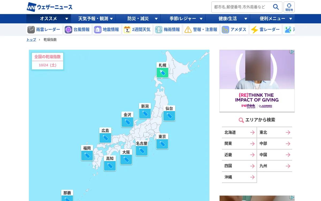
Task: Select Fukuoka dryness icon on map
Action: click(87, 155)
